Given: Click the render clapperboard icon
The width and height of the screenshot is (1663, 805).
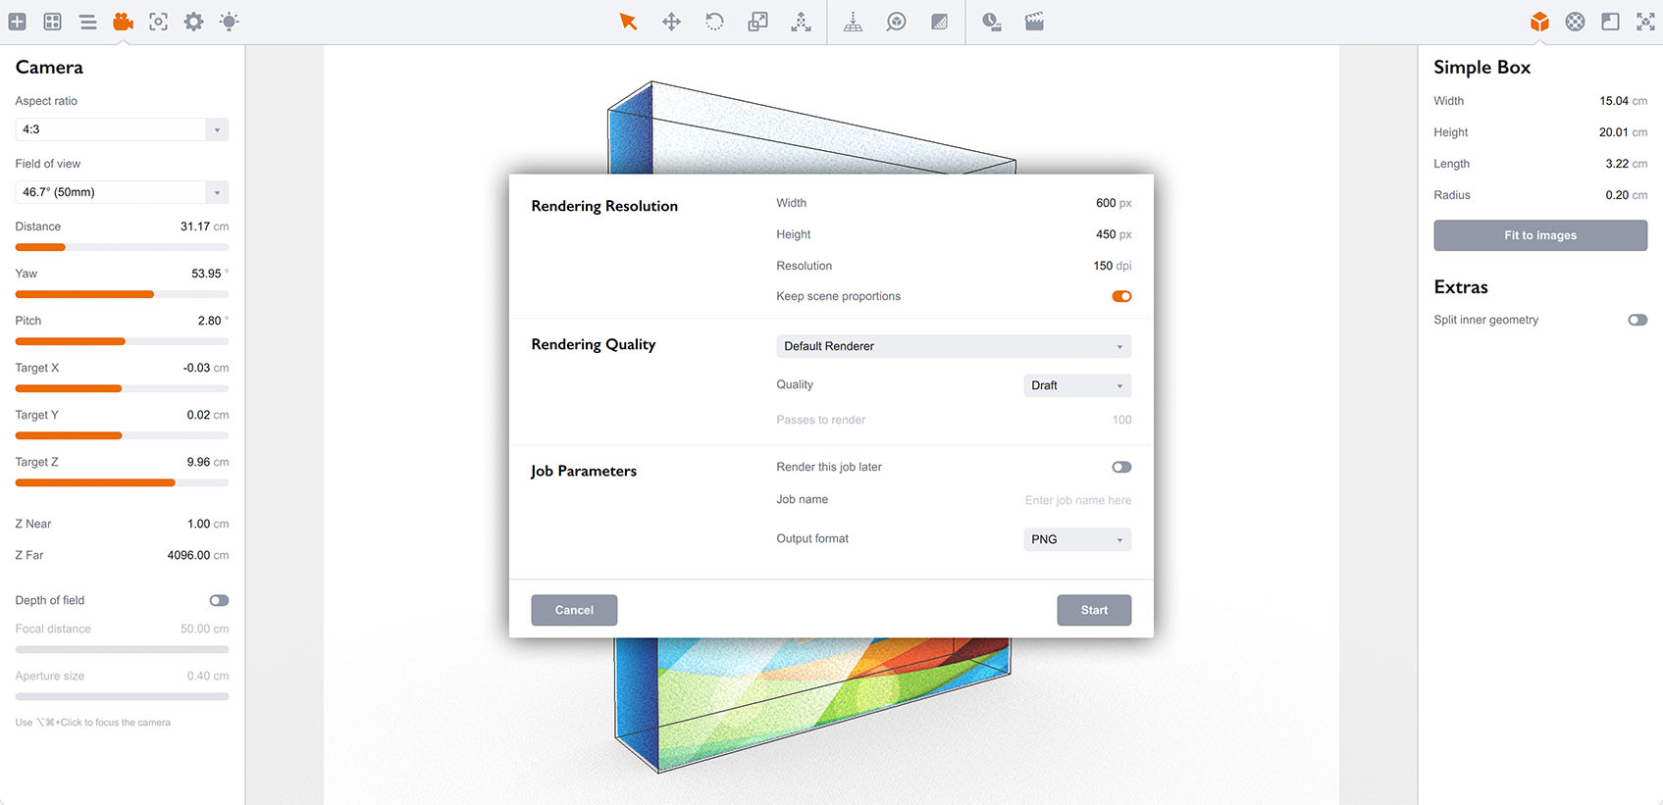Looking at the screenshot, I should [x=1034, y=22].
